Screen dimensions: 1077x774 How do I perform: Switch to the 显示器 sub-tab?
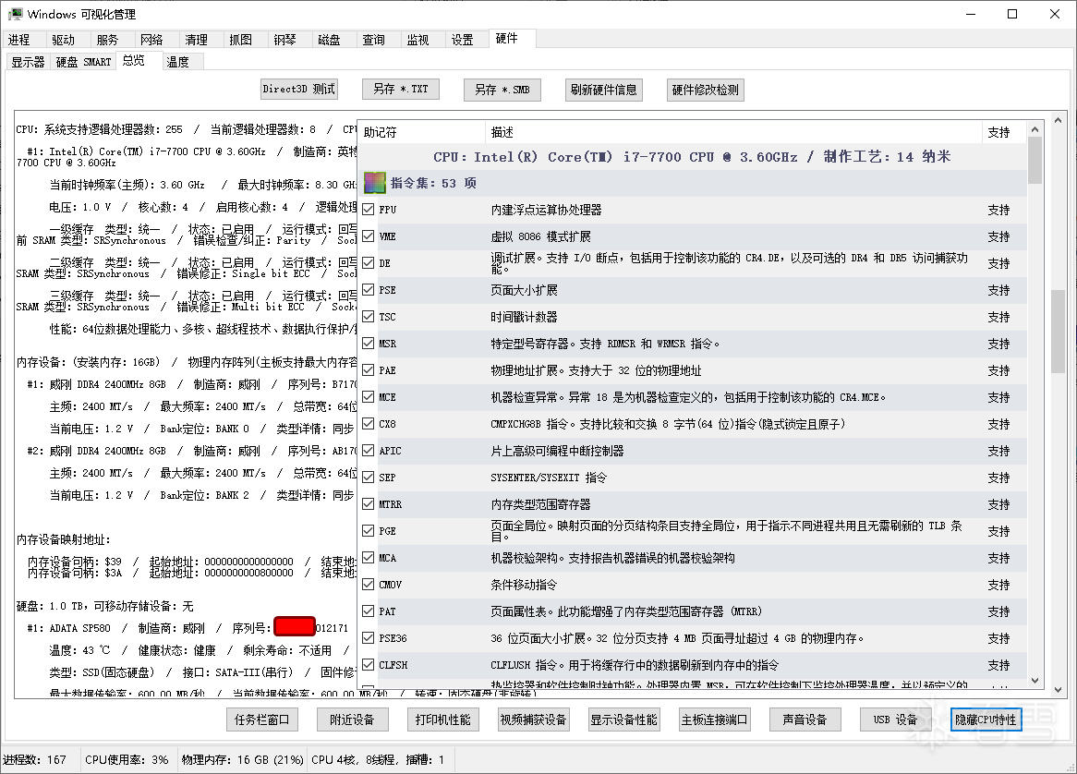tap(28, 62)
